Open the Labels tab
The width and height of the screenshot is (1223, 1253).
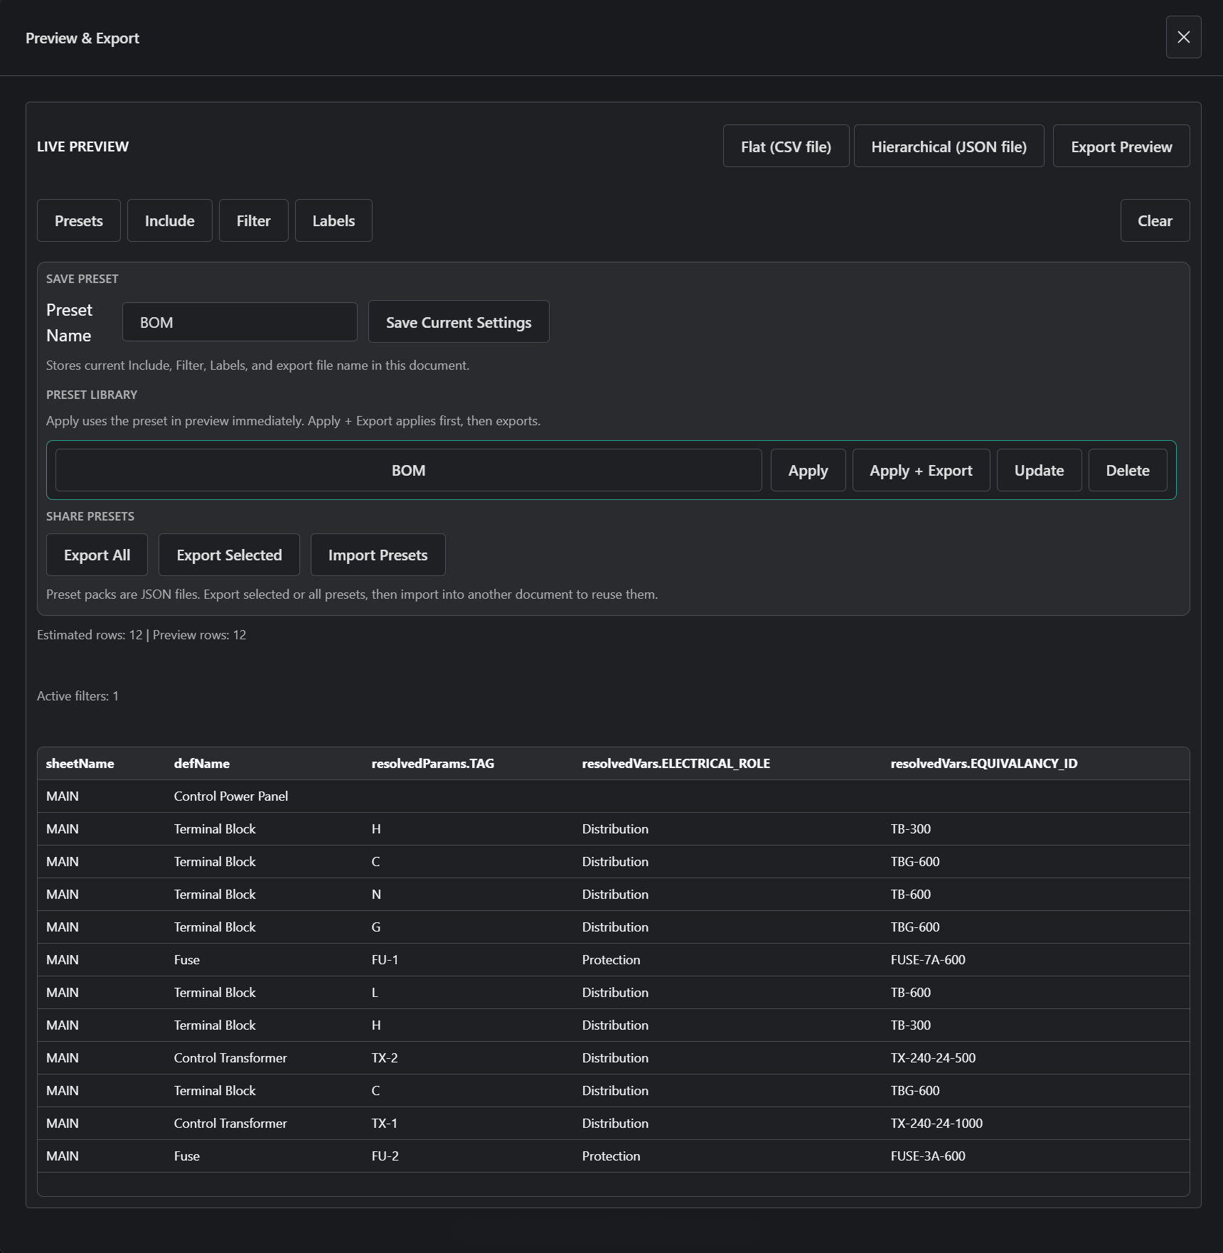(x=333, y=220)
